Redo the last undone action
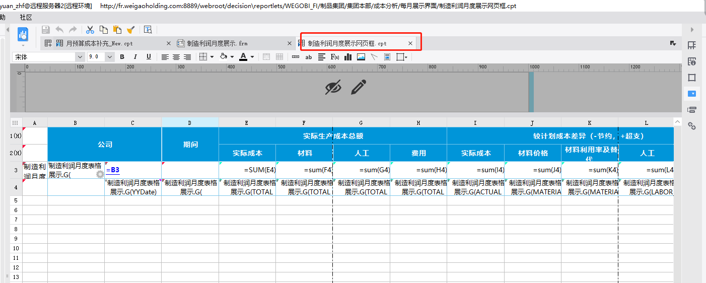This screenshot has width=706, height=283. (x=73, y=30)
